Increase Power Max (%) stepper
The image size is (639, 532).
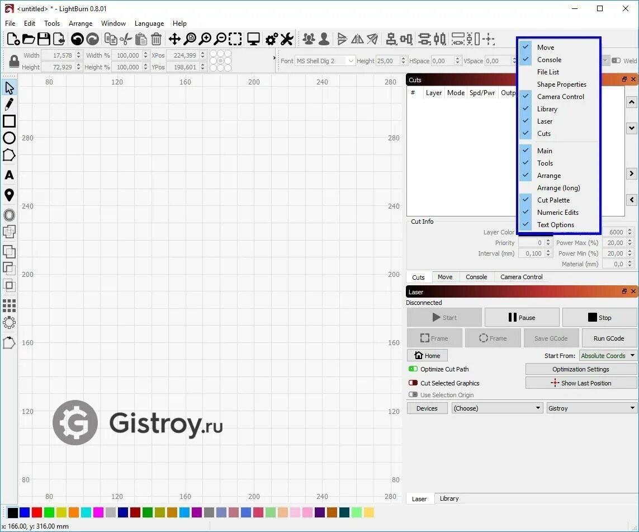[x=629, y=241]
